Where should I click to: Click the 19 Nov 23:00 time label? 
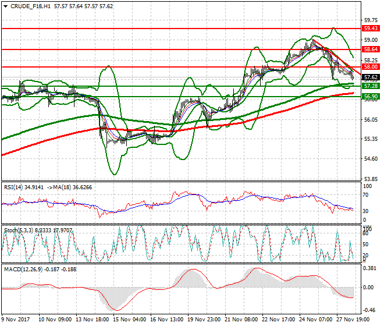coord(204,320)
